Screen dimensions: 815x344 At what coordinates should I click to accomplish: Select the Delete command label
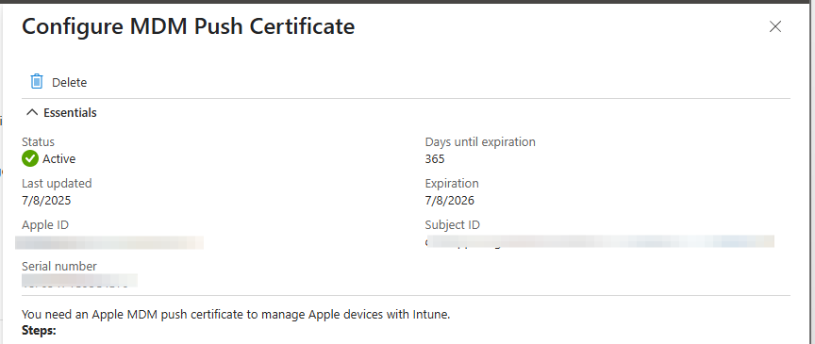[x=69, y=82]
